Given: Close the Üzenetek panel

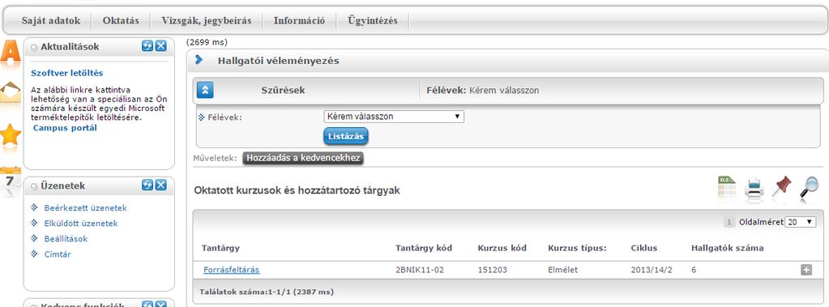Looking at the screenshot, I should pos(160,185).
